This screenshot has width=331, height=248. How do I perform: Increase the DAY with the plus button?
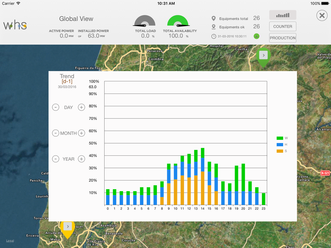81,107
